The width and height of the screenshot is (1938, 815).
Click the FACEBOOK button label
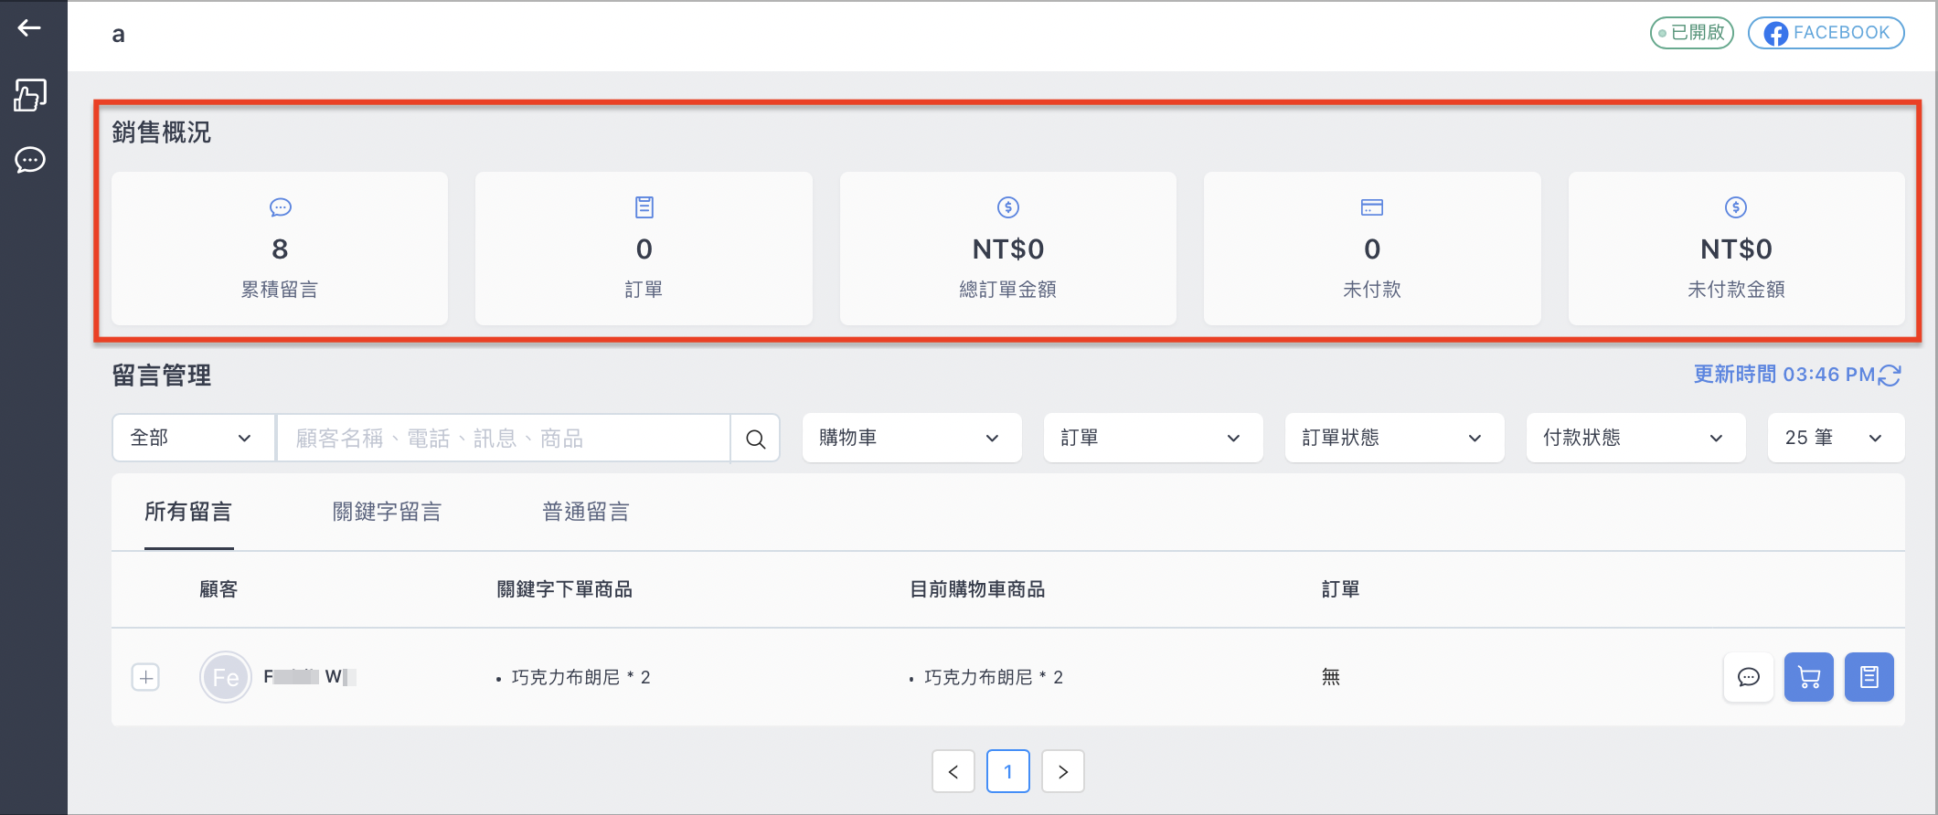[1841, 33]
